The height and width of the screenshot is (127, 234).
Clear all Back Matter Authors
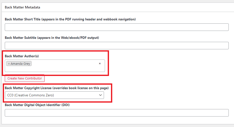click(x=100, y=63)
